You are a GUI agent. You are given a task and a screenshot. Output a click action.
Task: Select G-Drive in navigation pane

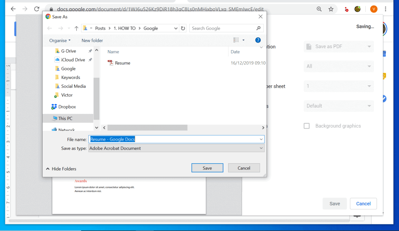click(x=68, y=51)
